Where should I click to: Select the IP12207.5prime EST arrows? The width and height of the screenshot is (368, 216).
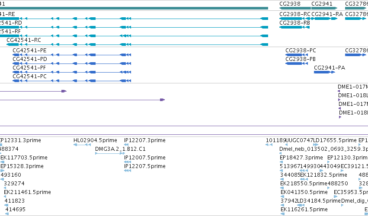[128, 171]
